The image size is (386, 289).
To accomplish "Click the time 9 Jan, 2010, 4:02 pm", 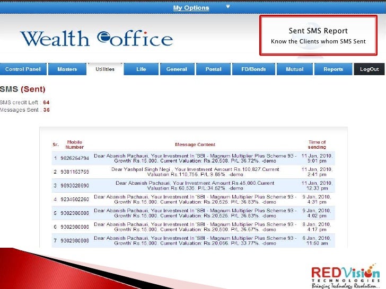I will pos(317,213).
